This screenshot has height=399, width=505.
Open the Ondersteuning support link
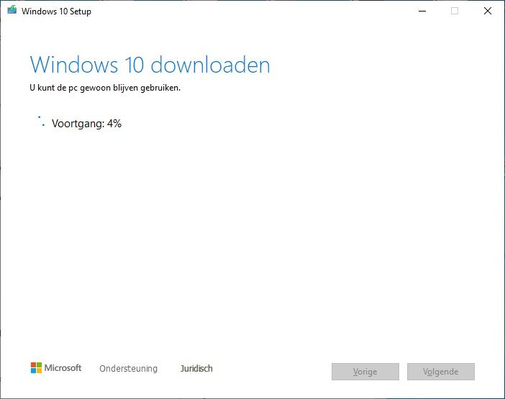coord(128,369)
